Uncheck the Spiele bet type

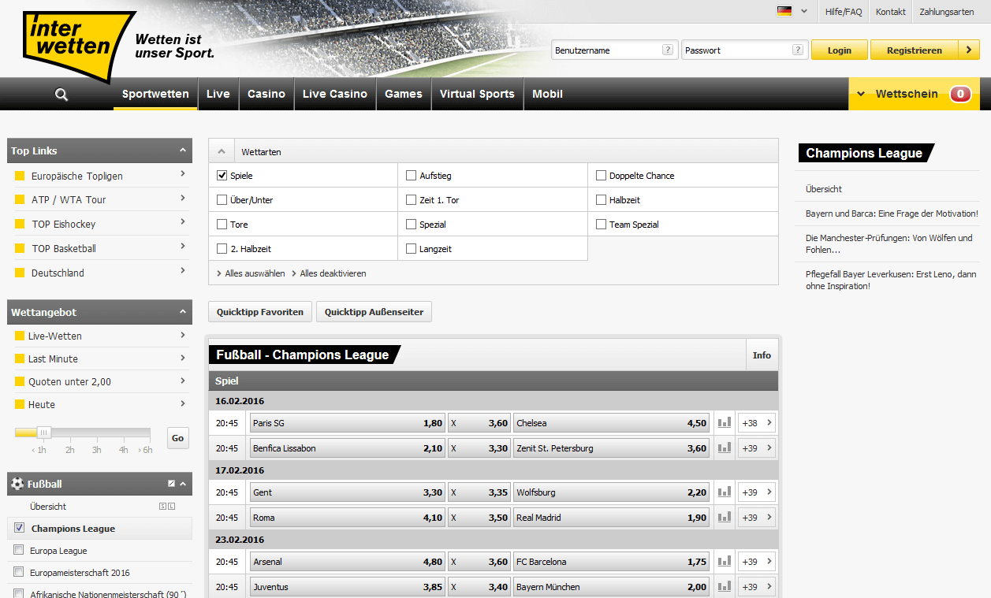point(222,176)
